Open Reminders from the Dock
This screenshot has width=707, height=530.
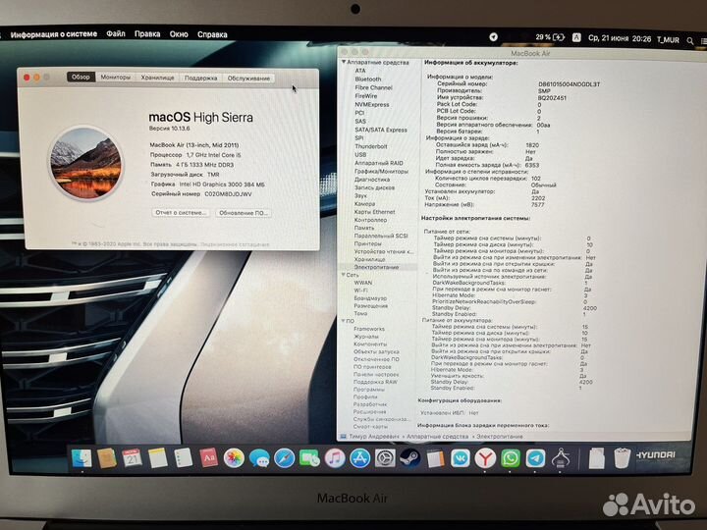coord(183,458)
